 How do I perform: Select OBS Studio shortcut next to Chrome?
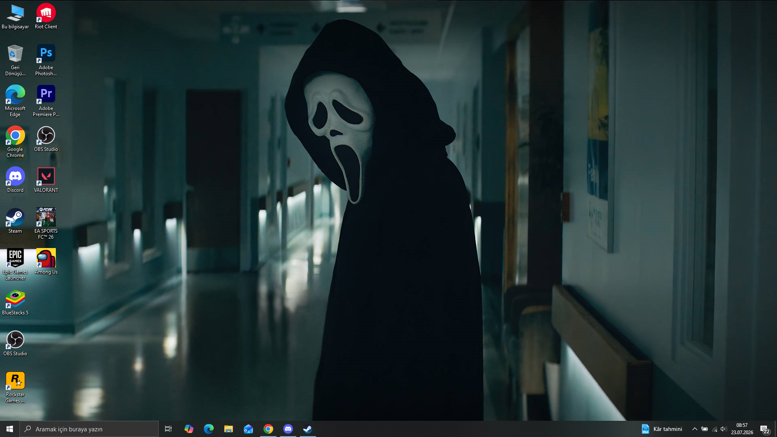pyautogui.click(x=46, y=139)
